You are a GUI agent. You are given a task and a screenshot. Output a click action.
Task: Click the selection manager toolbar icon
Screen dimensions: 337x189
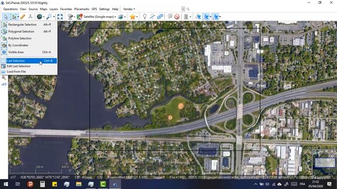click(14, 16)
